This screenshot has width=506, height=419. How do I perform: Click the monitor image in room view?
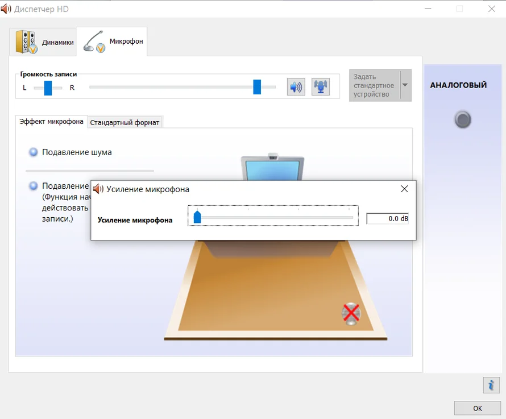[x=273, y=167]
